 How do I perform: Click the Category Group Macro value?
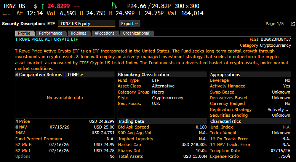coord(158,92)
